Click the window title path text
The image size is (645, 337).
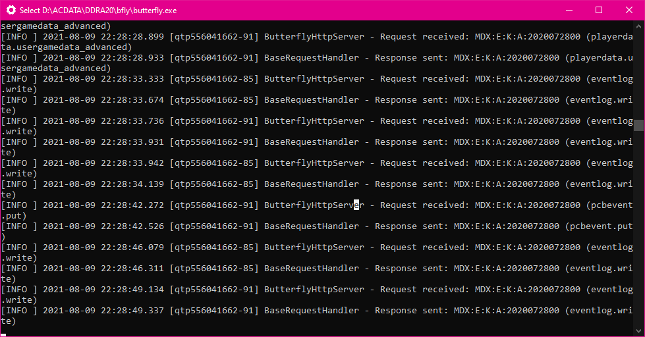pos(98,11)
